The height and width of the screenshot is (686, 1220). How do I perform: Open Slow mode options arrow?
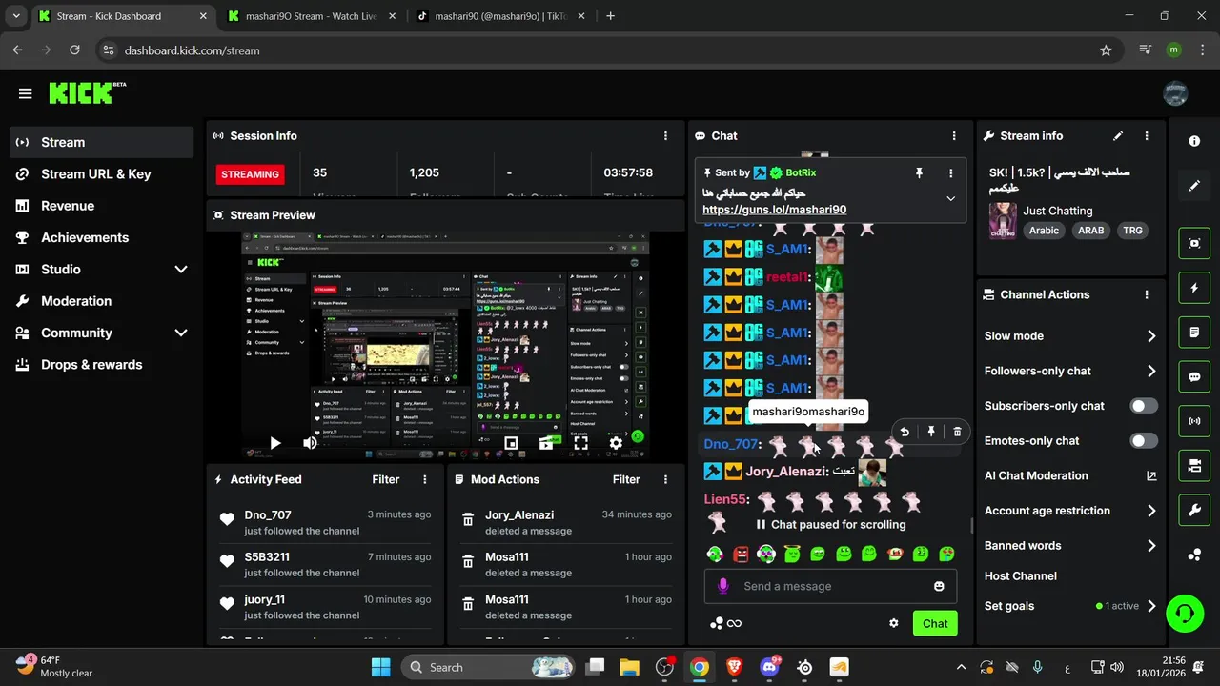pyautogui.click(x=1151, y=336)
